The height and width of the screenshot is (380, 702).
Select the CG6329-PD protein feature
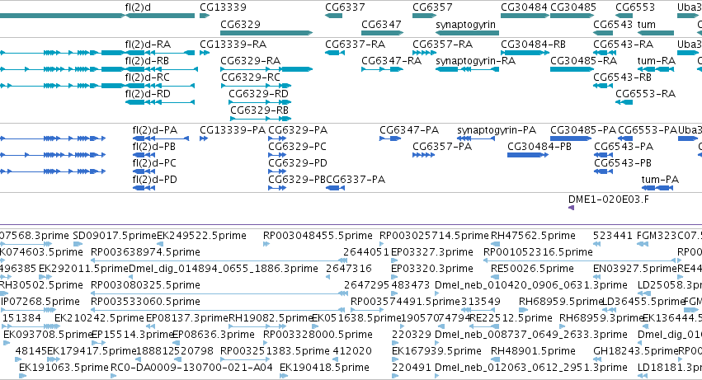click(277, 171)
